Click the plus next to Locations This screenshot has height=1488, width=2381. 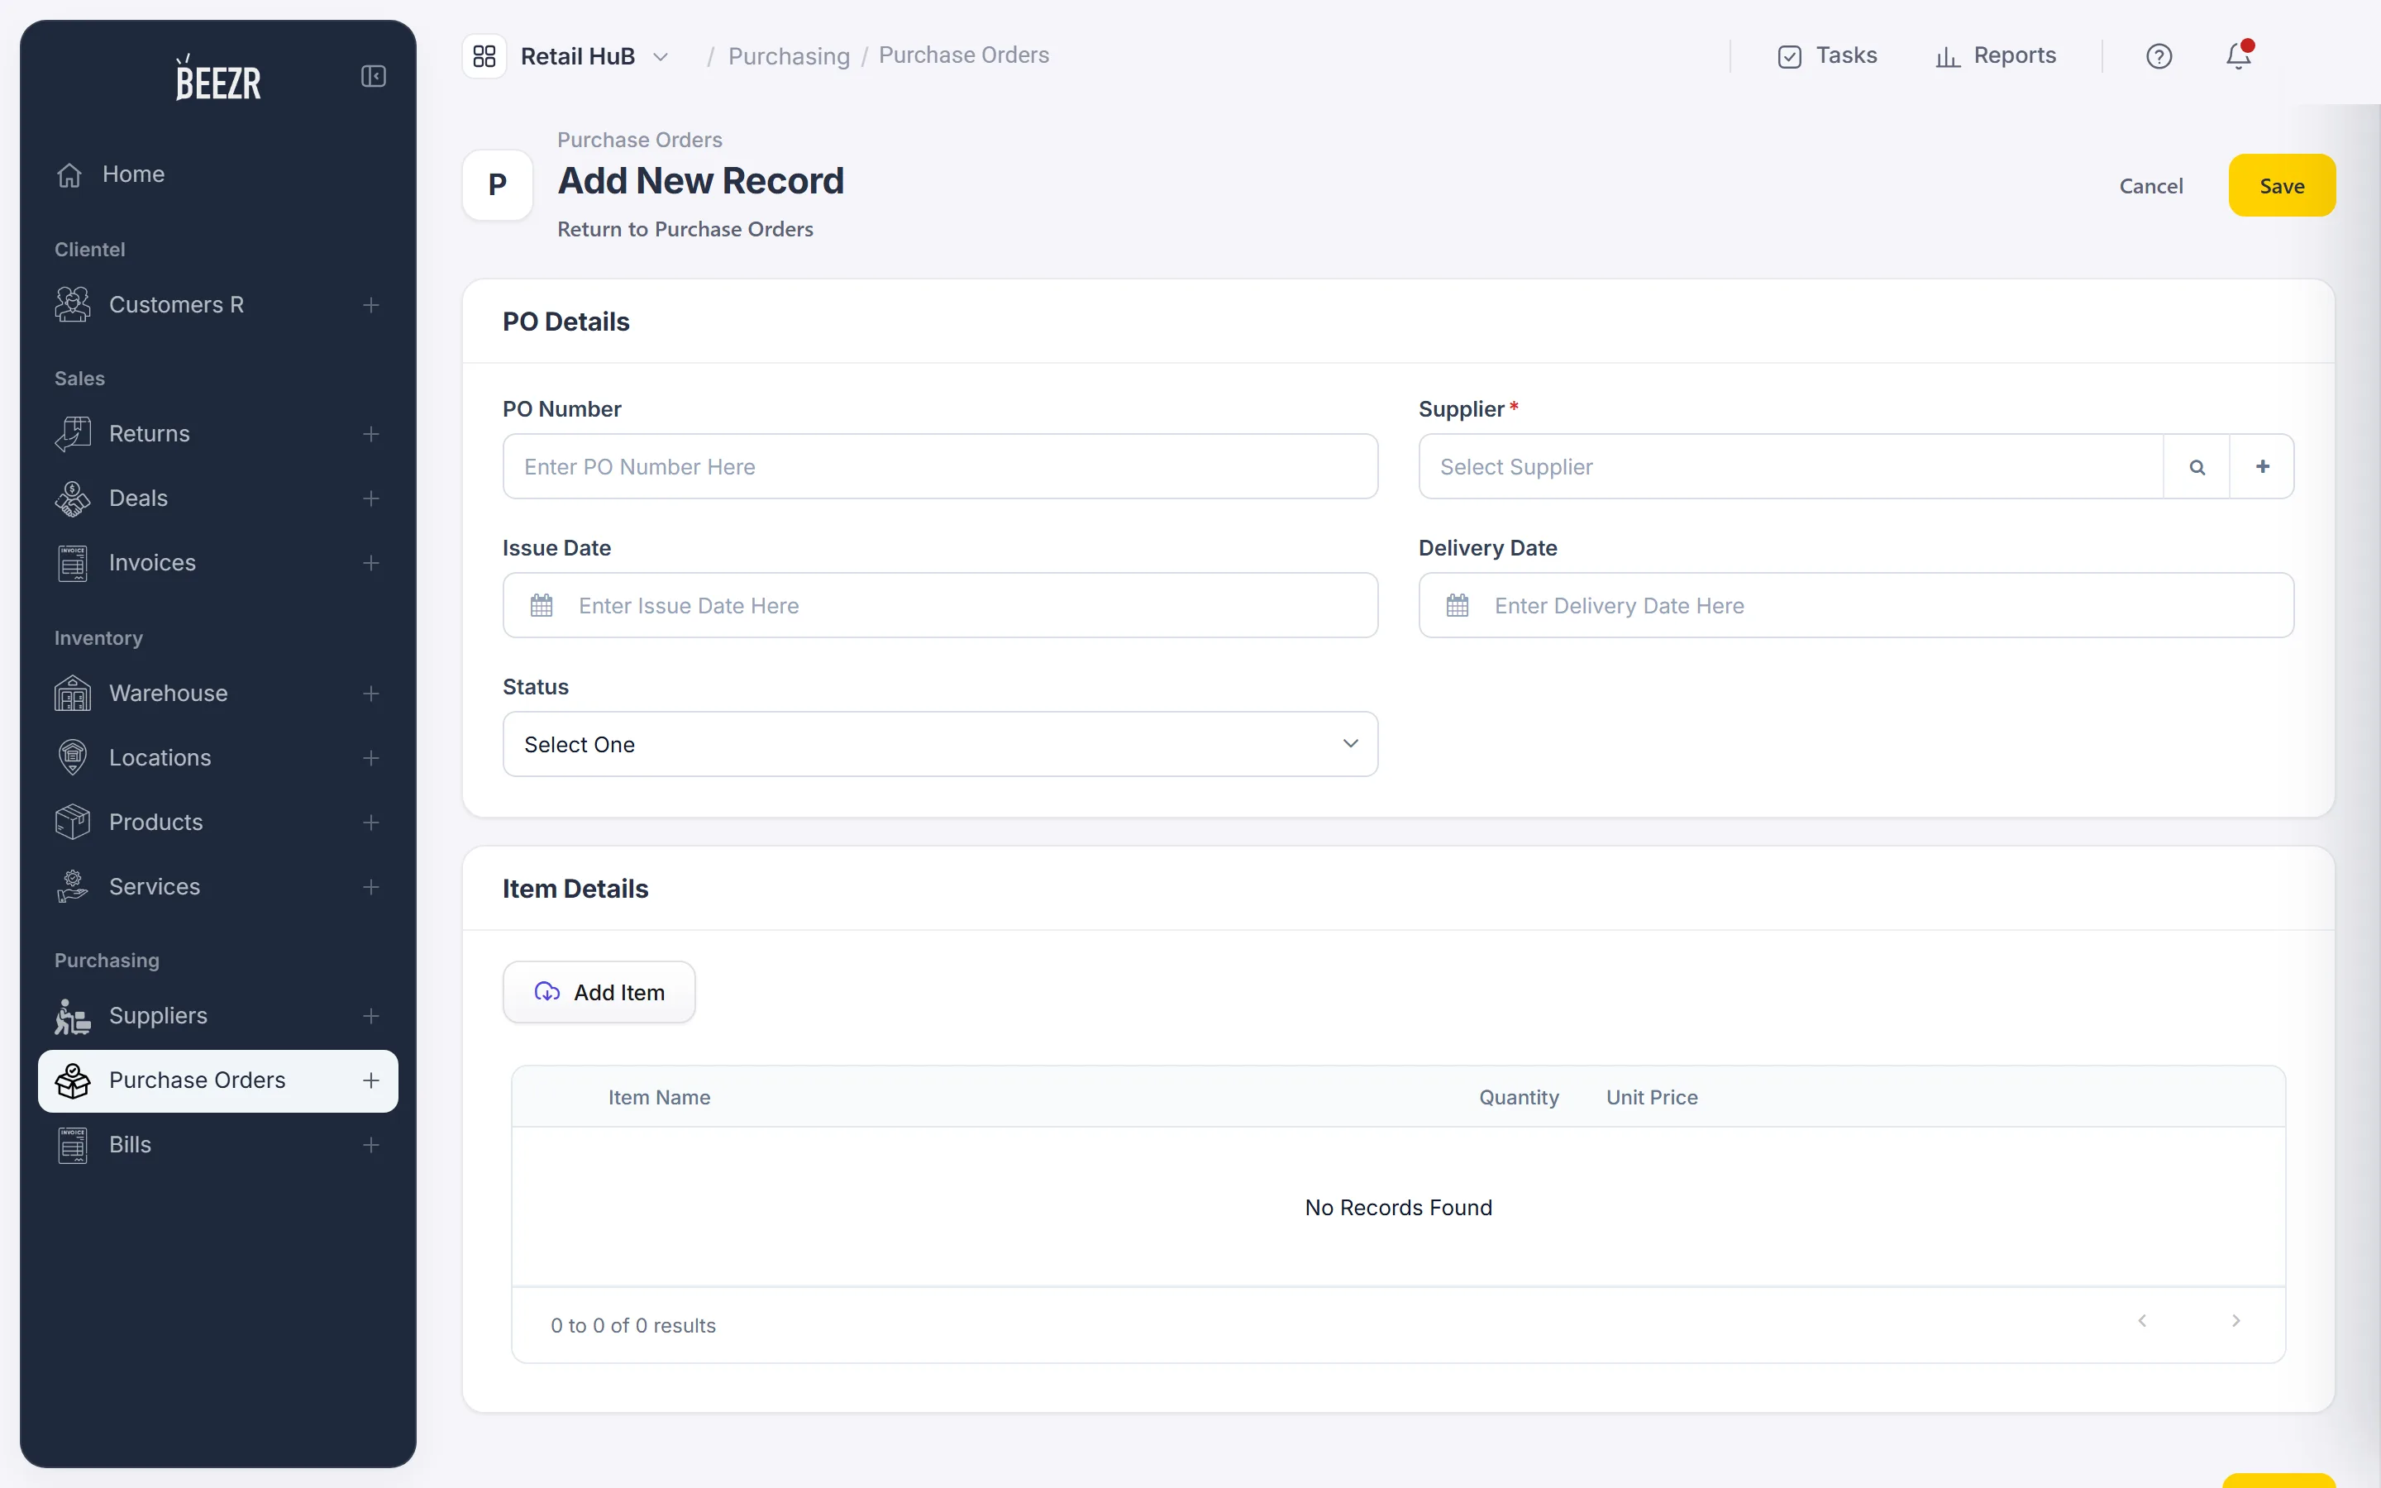tap(371, 758)
